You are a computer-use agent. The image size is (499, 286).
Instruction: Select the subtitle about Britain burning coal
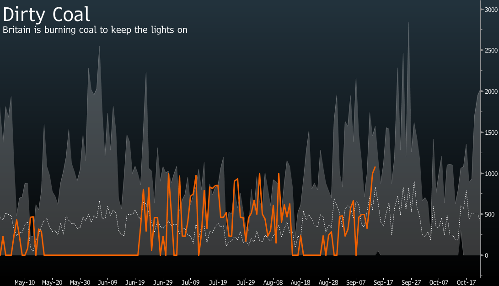click(x=95, y=30)
